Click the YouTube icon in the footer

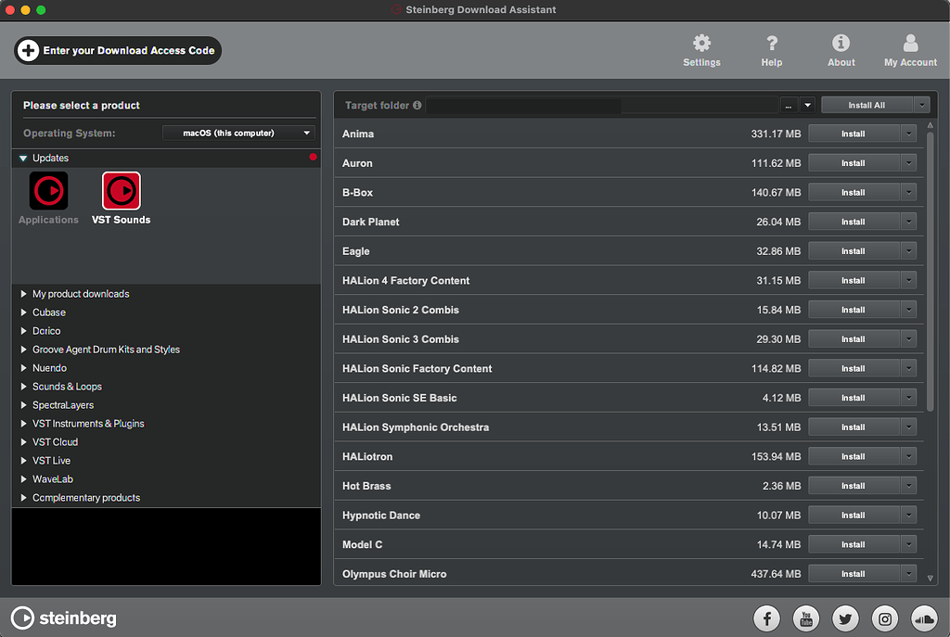pos(805,618)
